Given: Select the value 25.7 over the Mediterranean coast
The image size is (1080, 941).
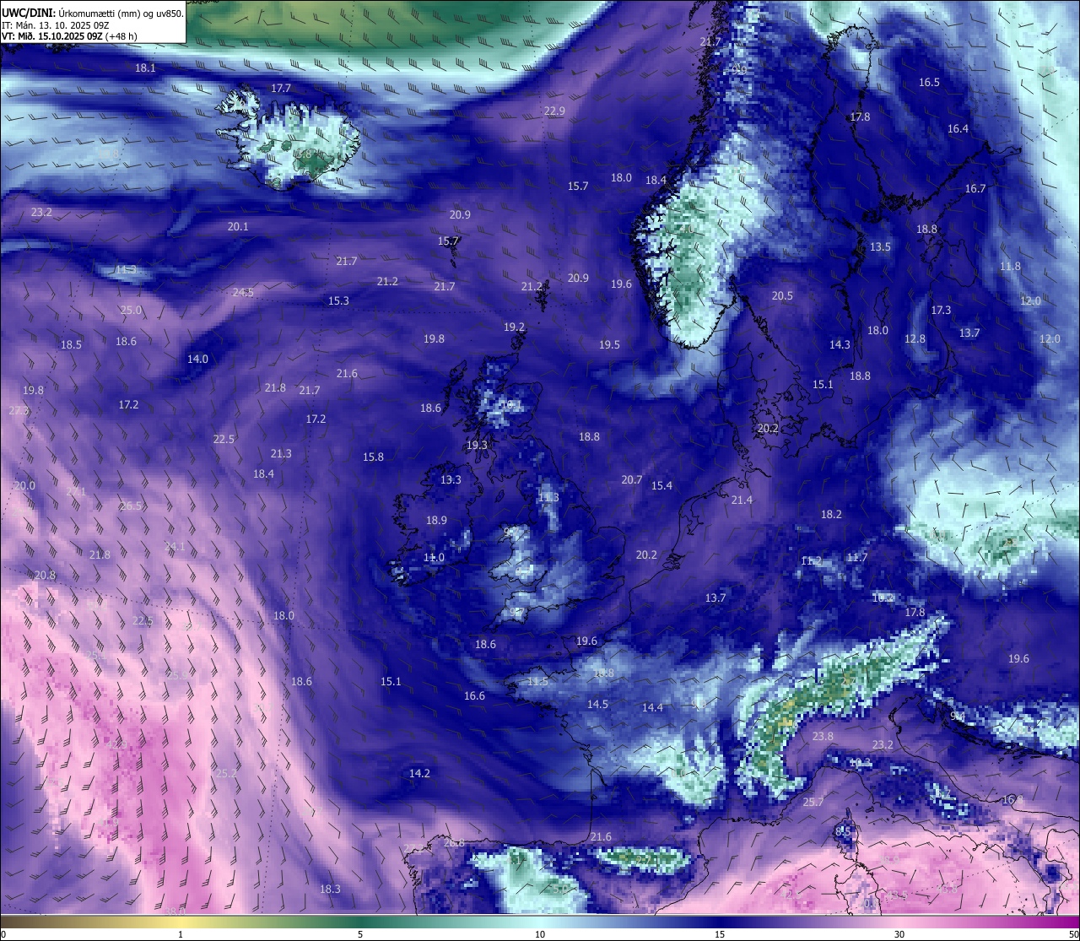Looking at the screenshot, I should point(813,802).
